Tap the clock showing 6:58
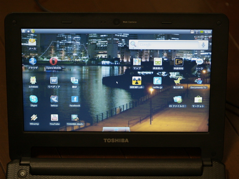Screen dimensions: 239x179 click(x=208, y=32)
